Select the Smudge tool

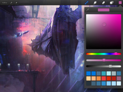95,3
